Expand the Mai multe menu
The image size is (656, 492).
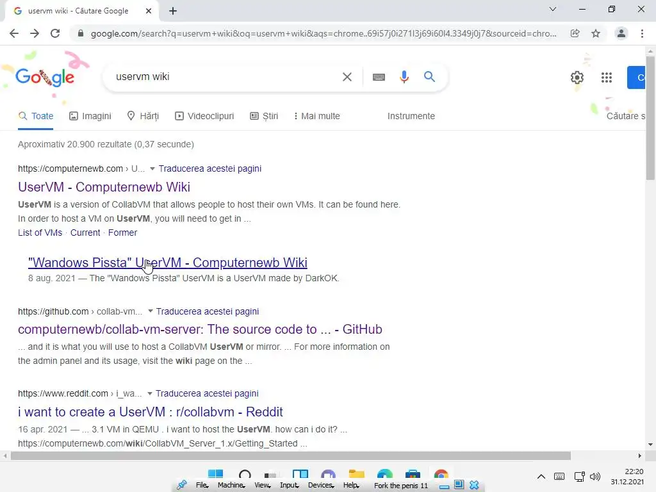click(x=316, y=117)
